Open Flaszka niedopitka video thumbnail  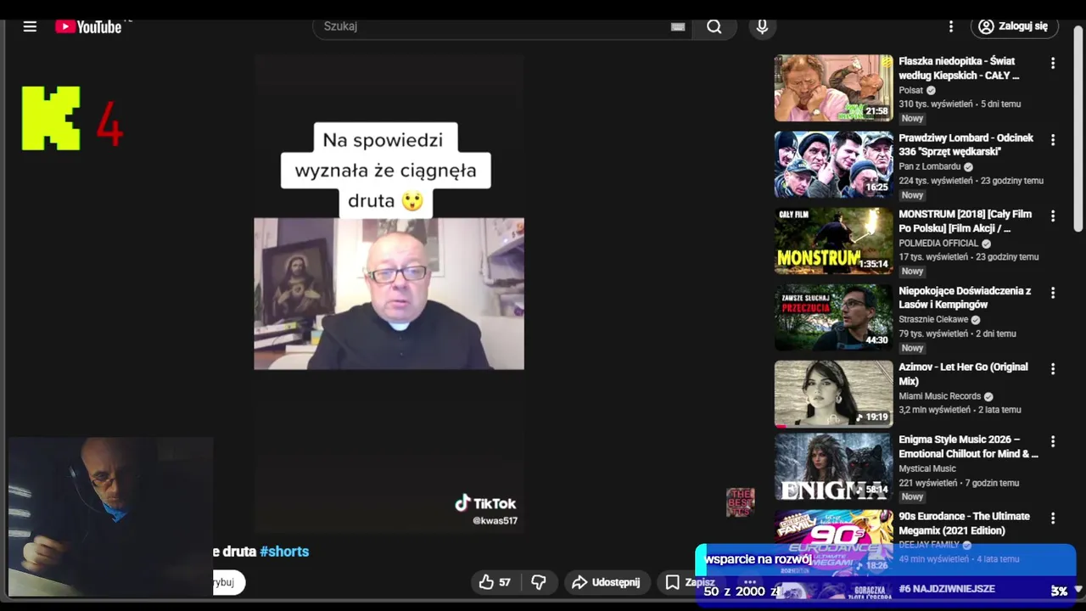(833, 88)
